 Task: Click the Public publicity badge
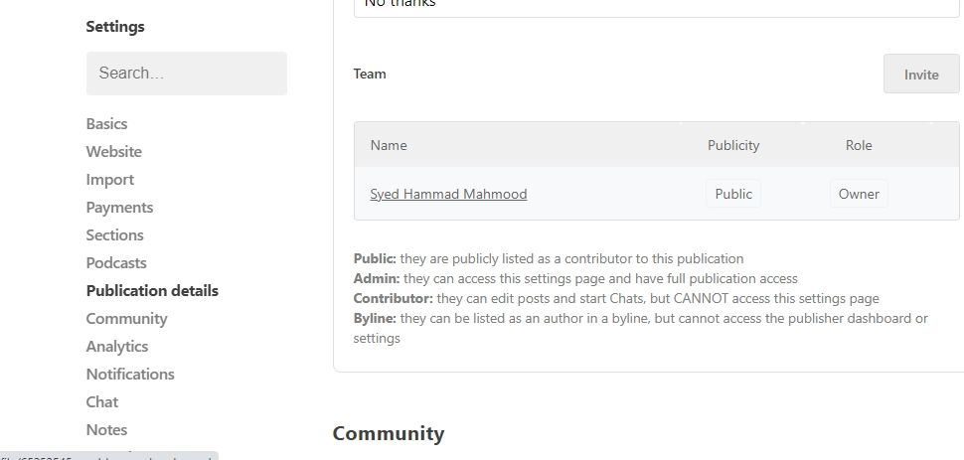pos(733,194)
